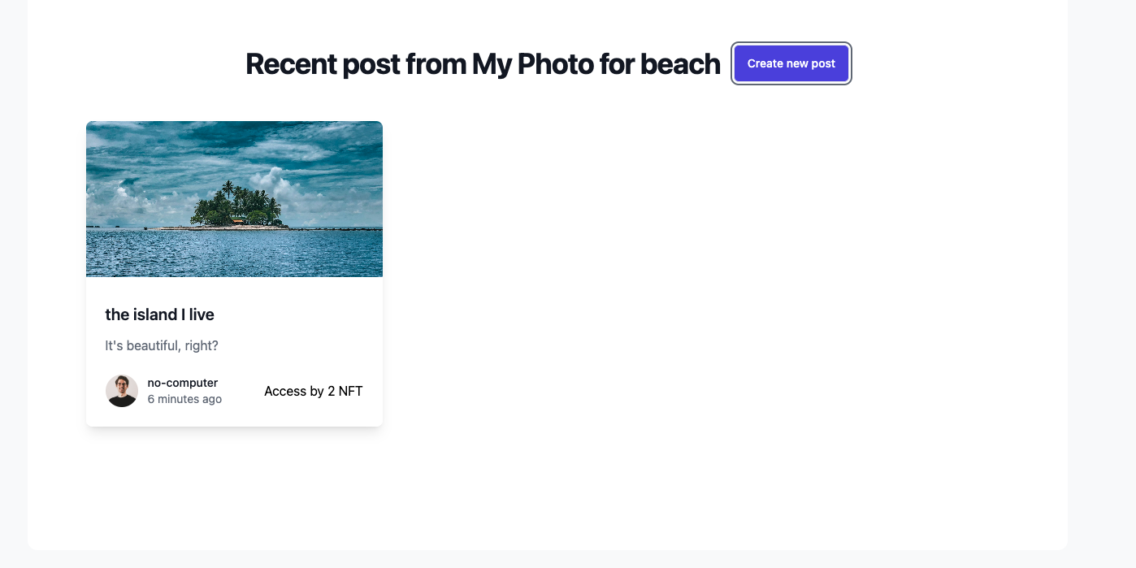Click the no-computer profile avatar
This screenshot has height=568, width=1136.
coord(122,391)
